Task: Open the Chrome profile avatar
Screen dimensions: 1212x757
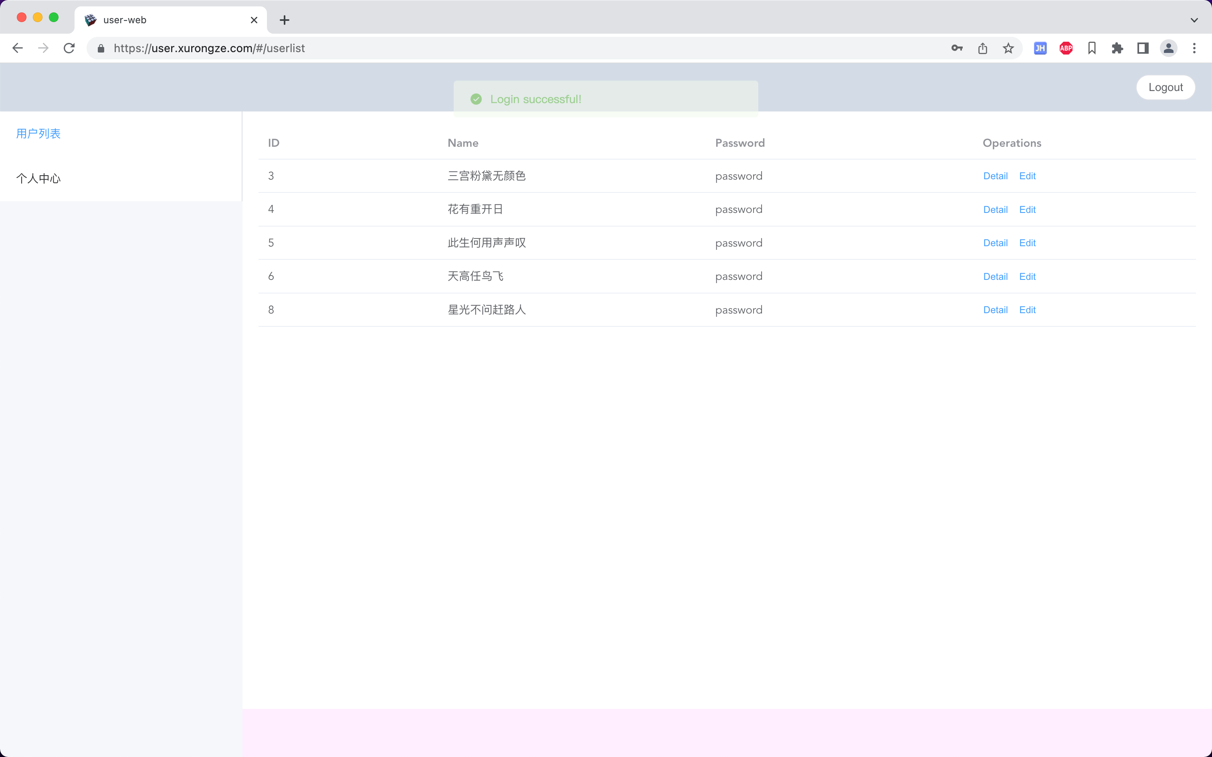Action: [1168, 48]
